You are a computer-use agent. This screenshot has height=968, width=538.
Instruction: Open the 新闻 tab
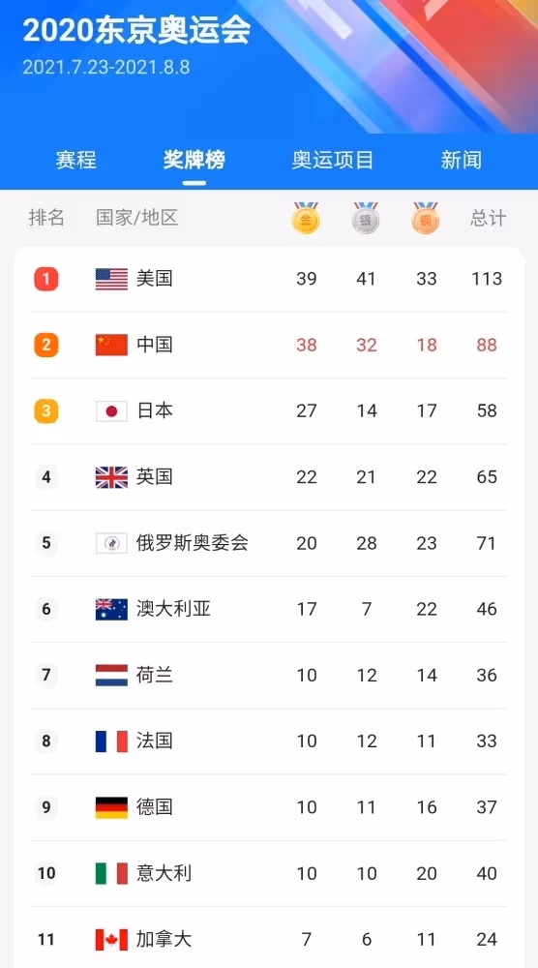pyautogui.click(x=461, y=160)
